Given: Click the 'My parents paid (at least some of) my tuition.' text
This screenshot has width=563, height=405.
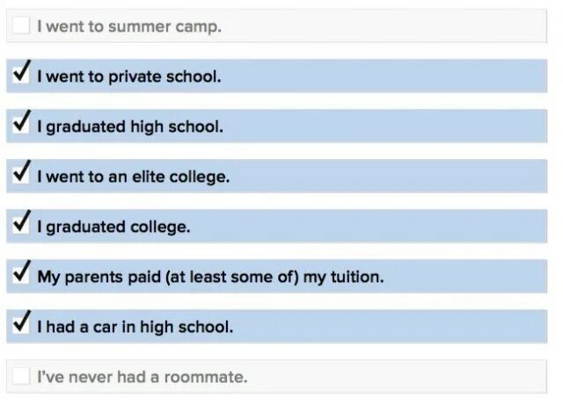Looking at the screenshot, I should (x=210, y=277).
